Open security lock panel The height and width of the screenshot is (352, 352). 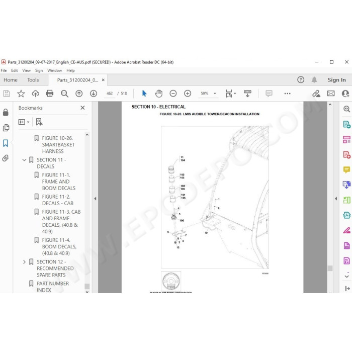[6, 112]
